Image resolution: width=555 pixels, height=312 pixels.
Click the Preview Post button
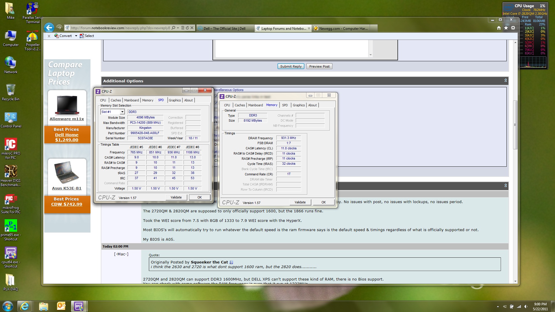coord(319,66)
